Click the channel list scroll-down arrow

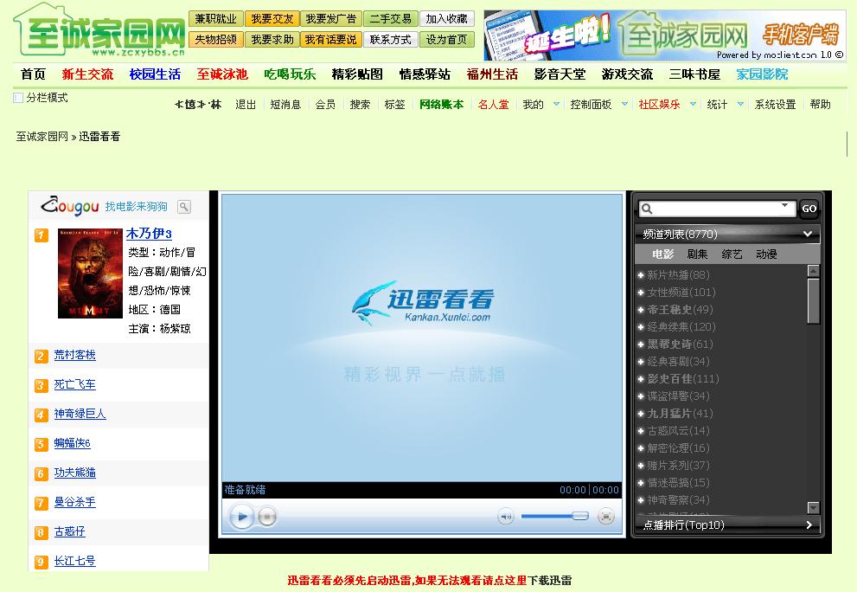[813, 508]
